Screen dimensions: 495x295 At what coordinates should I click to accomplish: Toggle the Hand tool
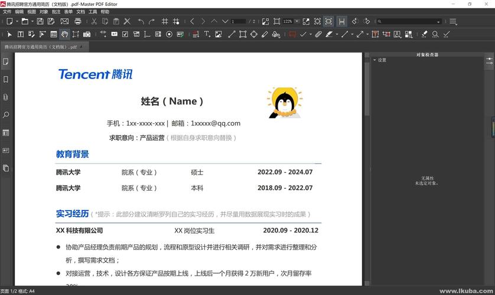[65, 34]
